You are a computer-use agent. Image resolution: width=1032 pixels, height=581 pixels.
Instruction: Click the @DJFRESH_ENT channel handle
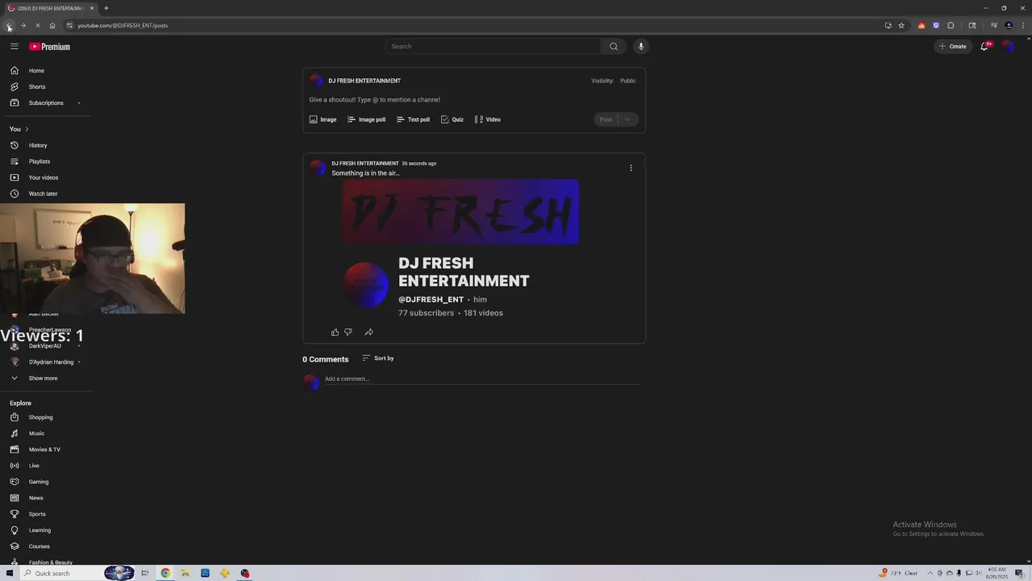click(x=431, y=299)
